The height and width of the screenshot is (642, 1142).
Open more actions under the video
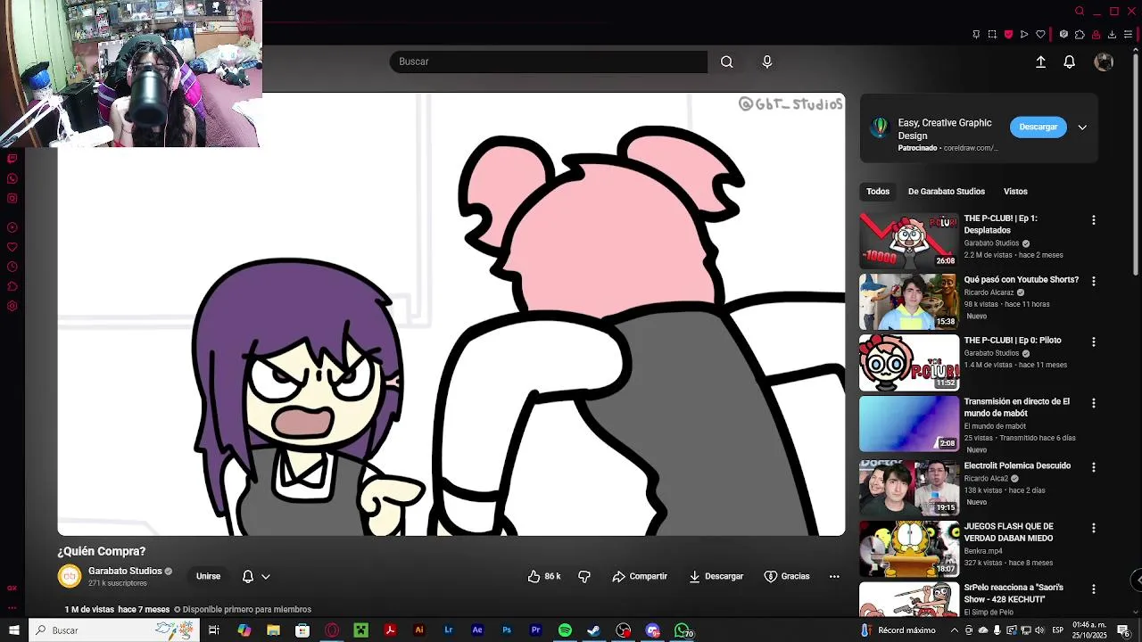coord(834,576)
